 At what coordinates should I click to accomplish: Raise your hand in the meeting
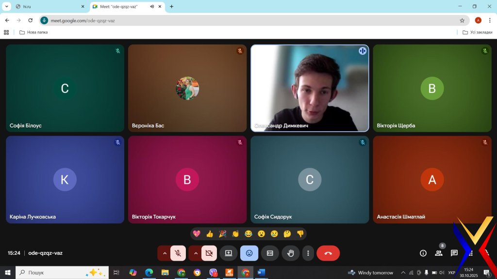(290, 253)
